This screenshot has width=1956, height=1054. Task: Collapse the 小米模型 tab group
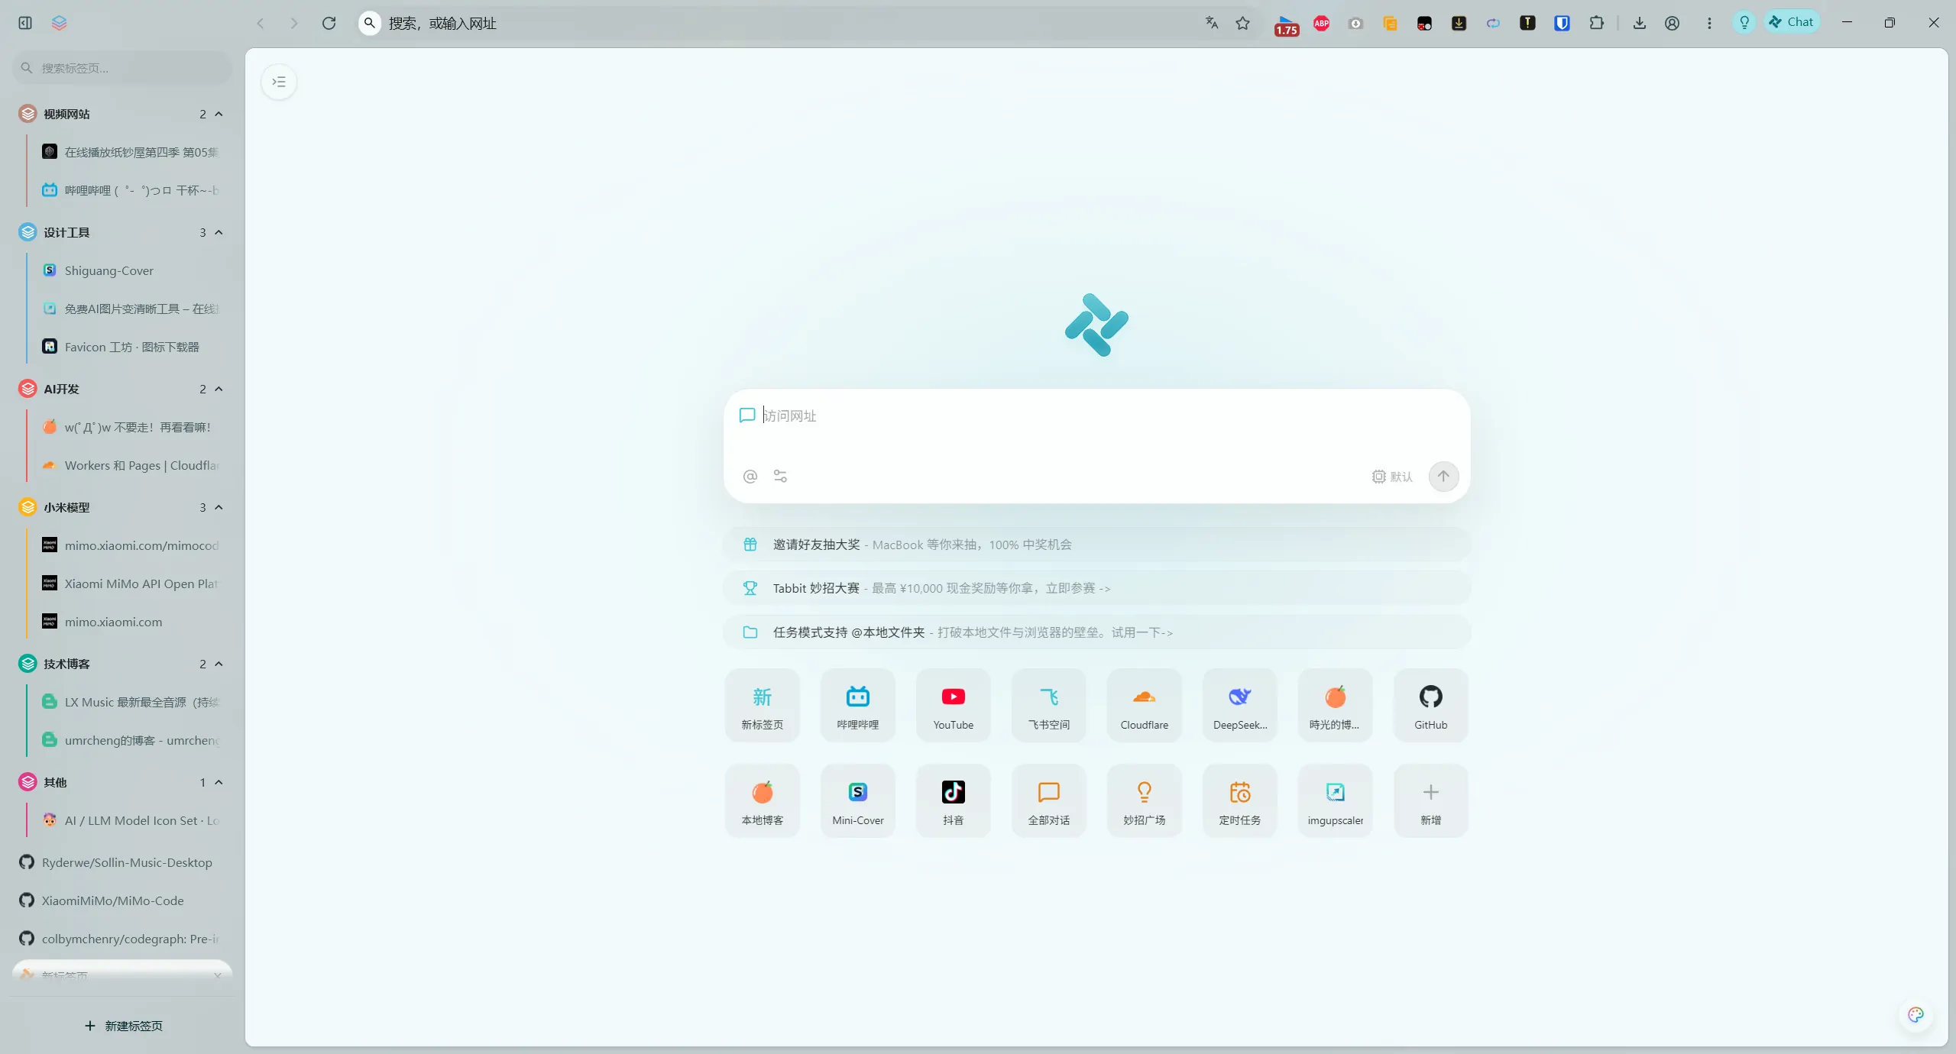point(219,507)
